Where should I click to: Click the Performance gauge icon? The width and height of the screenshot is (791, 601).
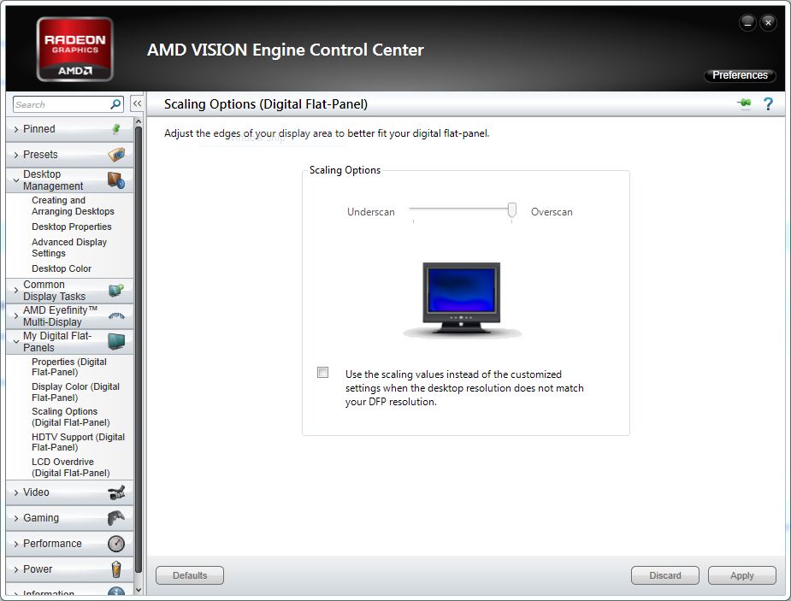116,544
